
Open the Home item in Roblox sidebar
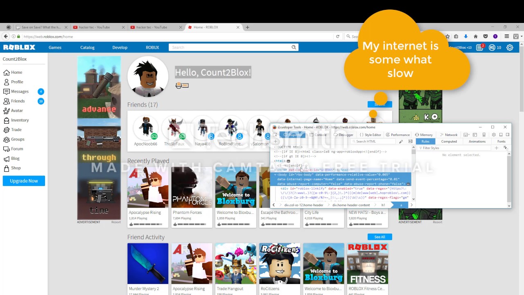coord(13,72)
